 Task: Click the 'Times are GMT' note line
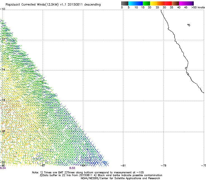tap(88, 173)
